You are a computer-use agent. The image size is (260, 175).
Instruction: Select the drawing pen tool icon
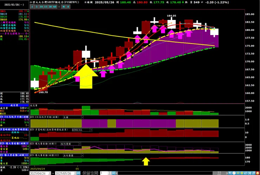tap(254, 173)
